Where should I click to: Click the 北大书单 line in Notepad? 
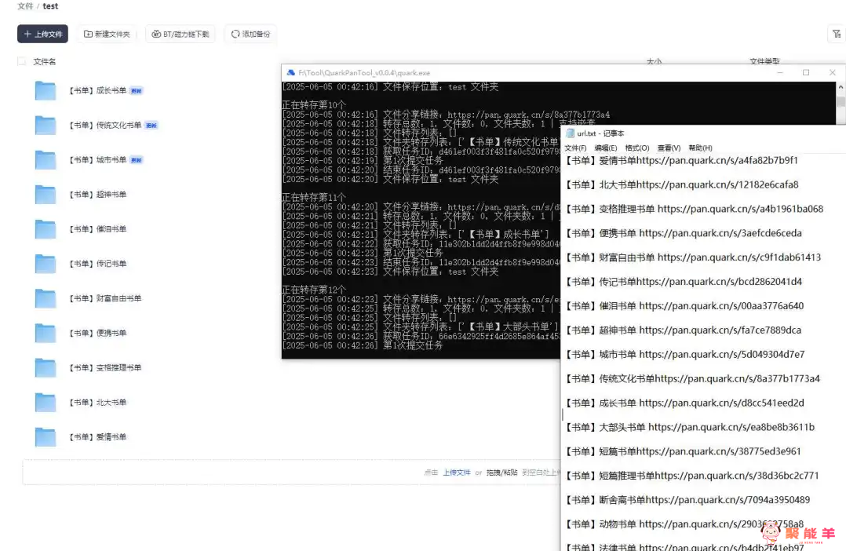(x=682, y=184)
